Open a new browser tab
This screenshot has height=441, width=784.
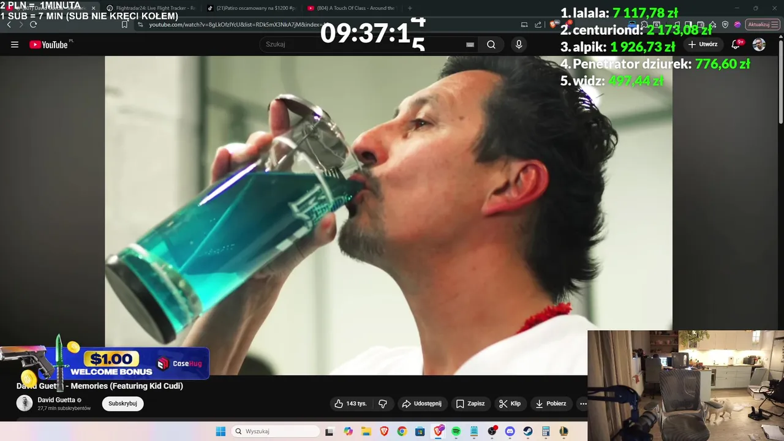pos(410,8)
